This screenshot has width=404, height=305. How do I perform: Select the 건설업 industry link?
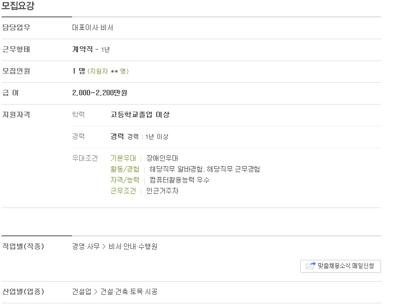tap(82, 291)
